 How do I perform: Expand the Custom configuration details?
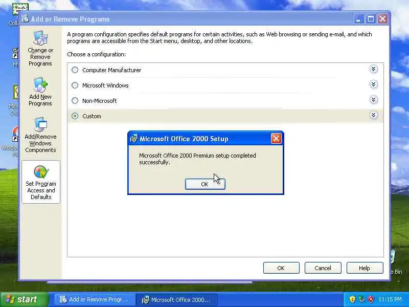point(373,115)
